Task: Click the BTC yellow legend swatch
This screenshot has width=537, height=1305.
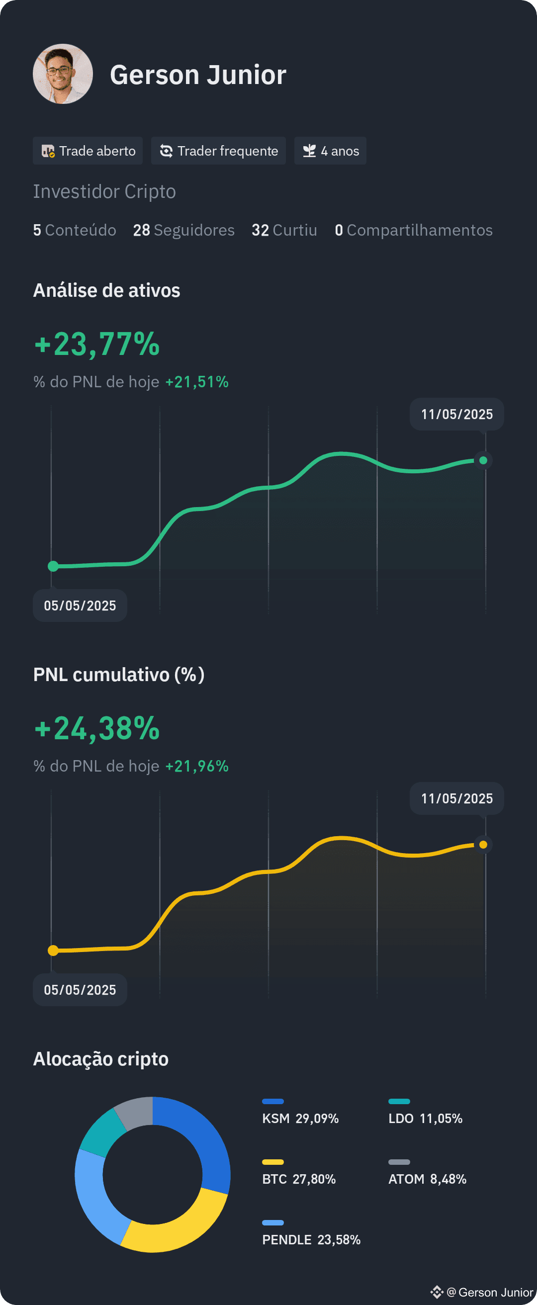Action: [273, 1162]
